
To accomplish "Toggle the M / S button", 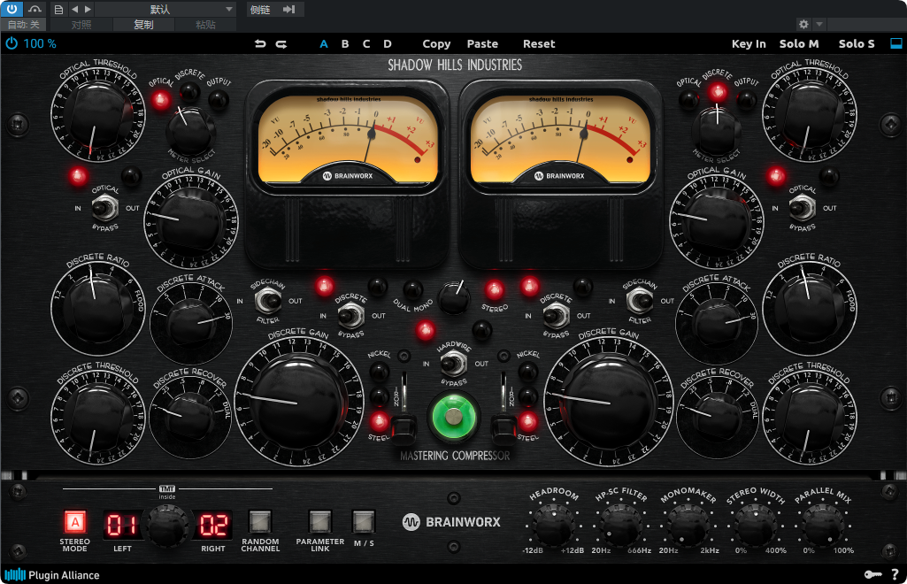I will [364, 521].
